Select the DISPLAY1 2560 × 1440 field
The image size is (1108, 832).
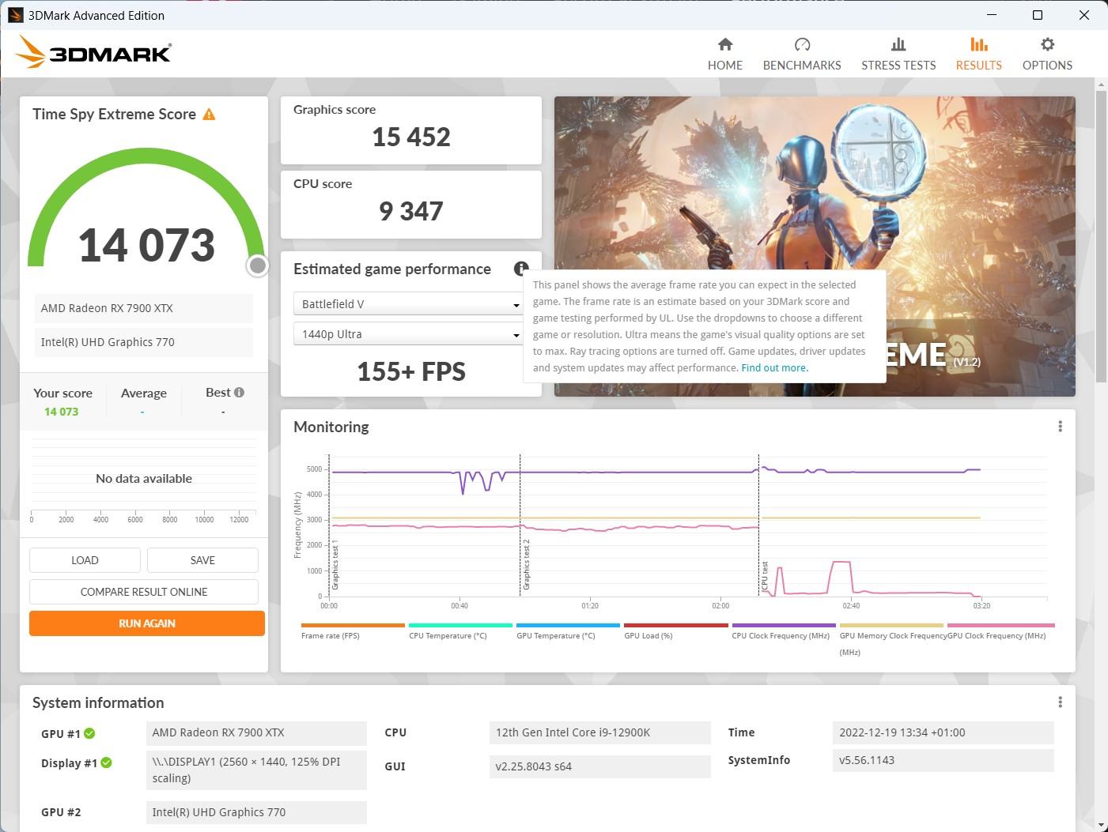[x=256, y=770]
